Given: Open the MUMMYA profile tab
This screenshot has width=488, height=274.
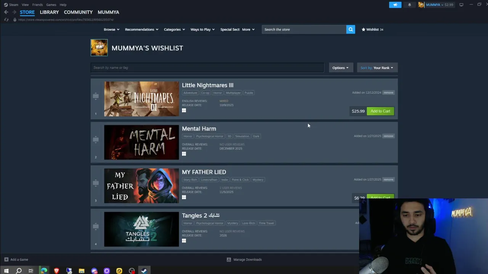Looking at the screenshot, I should (108, 12).
